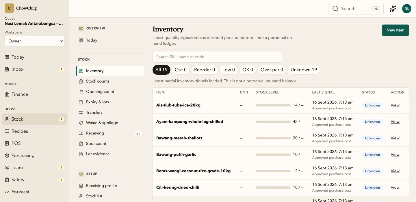
Task: Select the OK 0 filter
Action: [x=248, y=70]
